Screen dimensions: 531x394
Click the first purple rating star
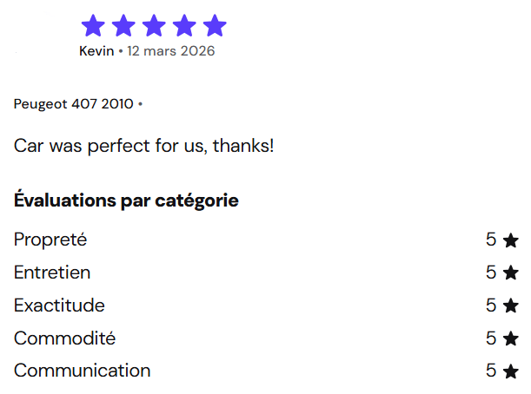click(x=93, y=26)
